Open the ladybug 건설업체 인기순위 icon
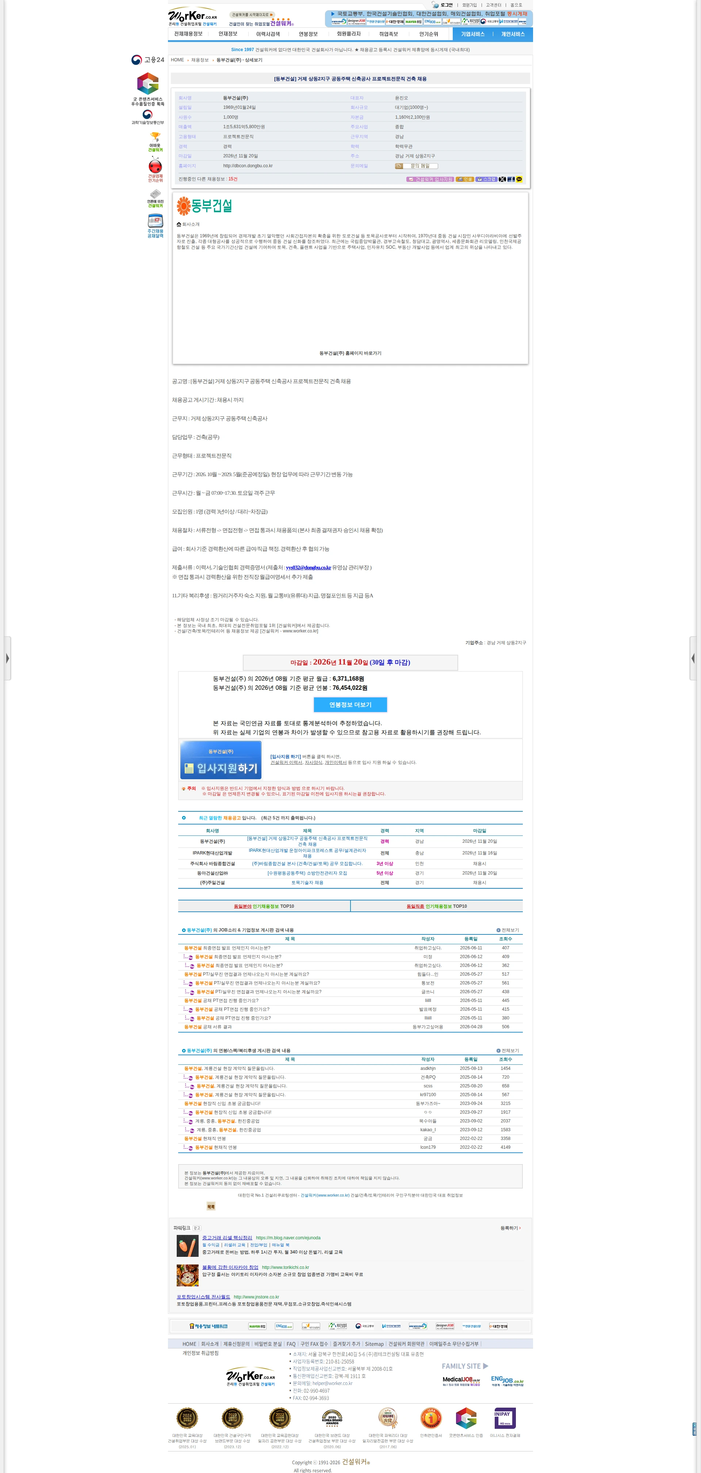This screenshot has height=1473, width=701. click(x=156, y=170)
